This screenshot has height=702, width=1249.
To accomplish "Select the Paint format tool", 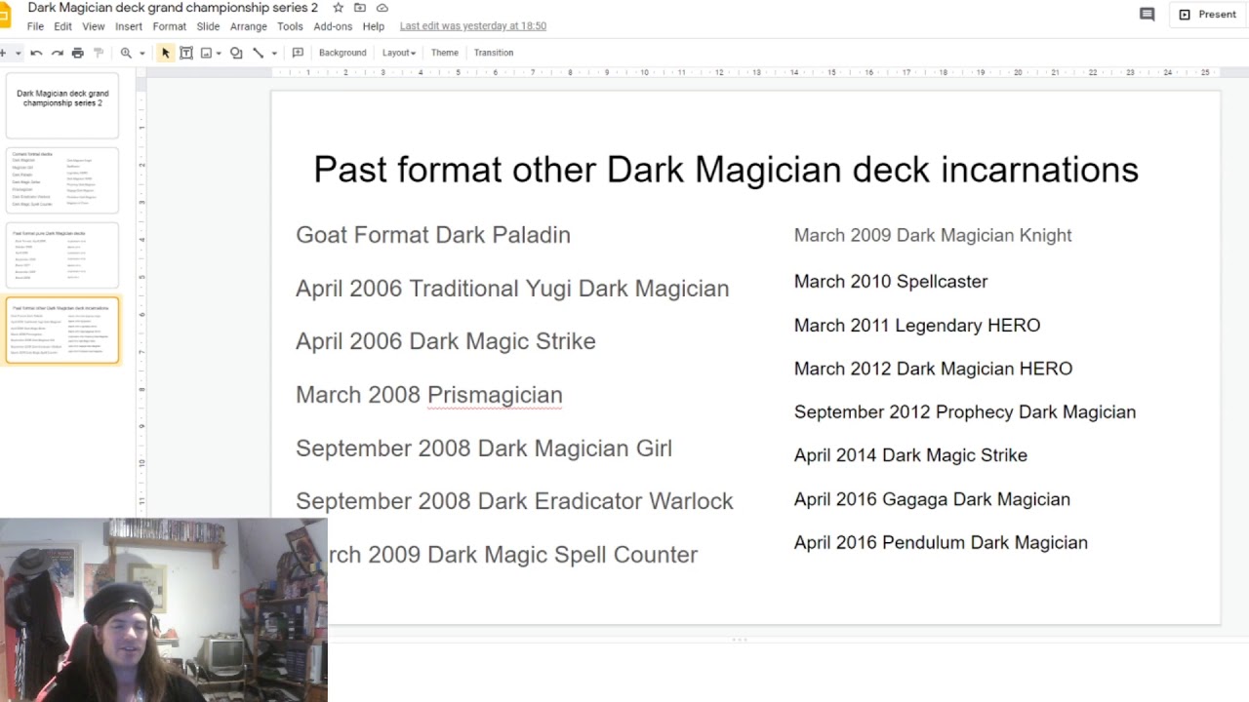I will pyautogui.click(x=99, y=53).
